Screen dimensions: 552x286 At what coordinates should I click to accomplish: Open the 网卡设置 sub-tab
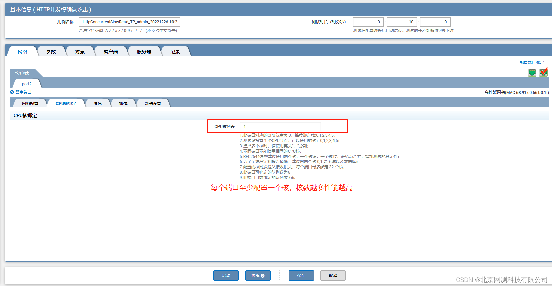coord(153,103)
